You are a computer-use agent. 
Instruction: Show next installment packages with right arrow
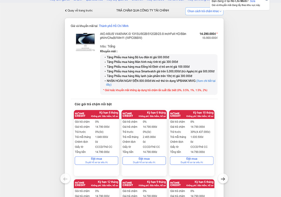click(x=223, y=179)
